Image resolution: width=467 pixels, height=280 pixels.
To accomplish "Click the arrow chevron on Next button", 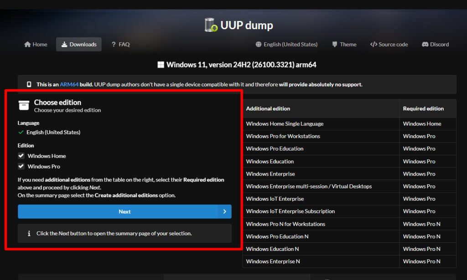I will (224, 212).
